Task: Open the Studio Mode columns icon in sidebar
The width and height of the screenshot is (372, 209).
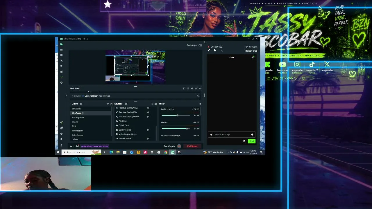Action: tap(61, 55)
